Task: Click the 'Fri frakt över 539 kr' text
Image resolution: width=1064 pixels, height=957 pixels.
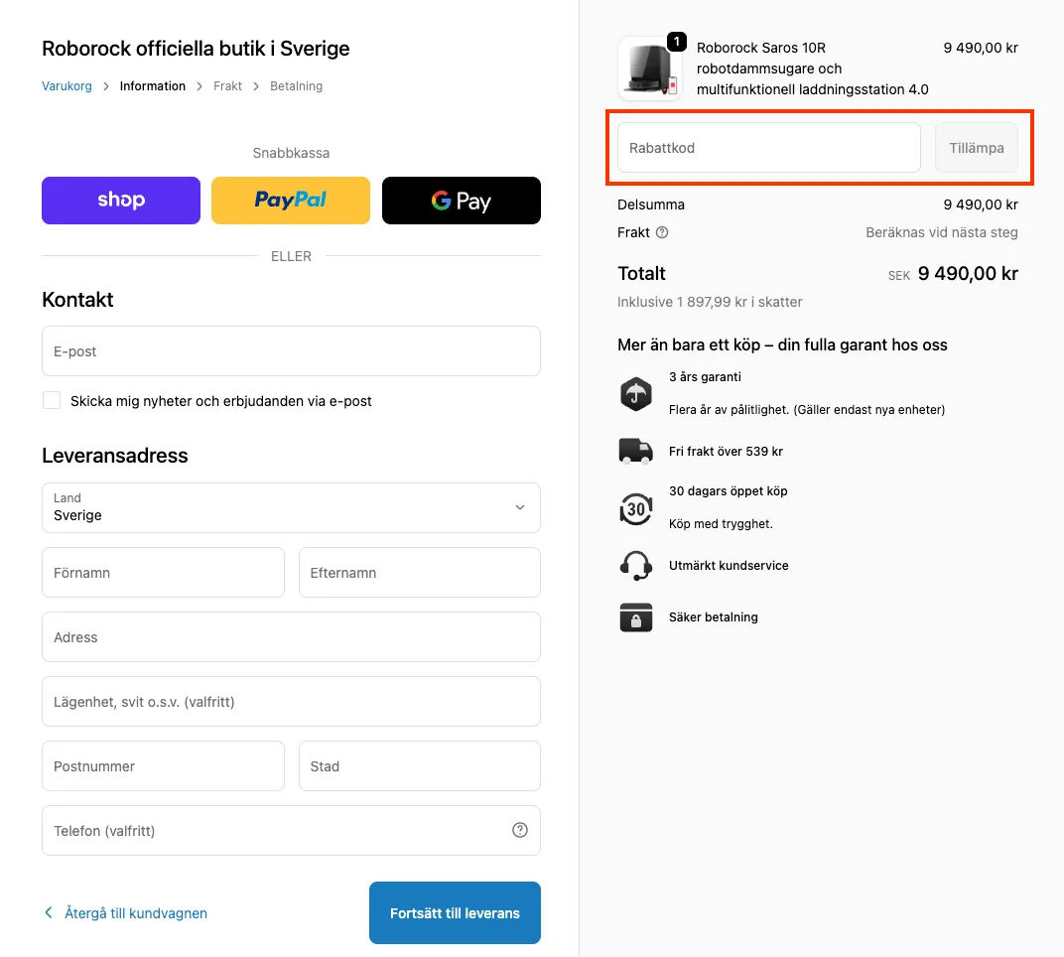Action: tap(726, 452)
